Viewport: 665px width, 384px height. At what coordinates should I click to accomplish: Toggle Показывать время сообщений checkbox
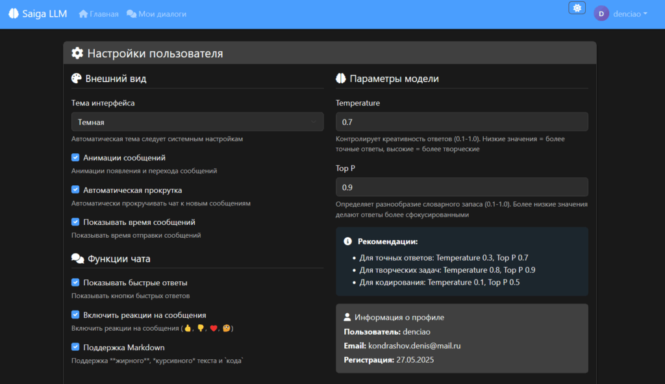(x=75, y=222)
